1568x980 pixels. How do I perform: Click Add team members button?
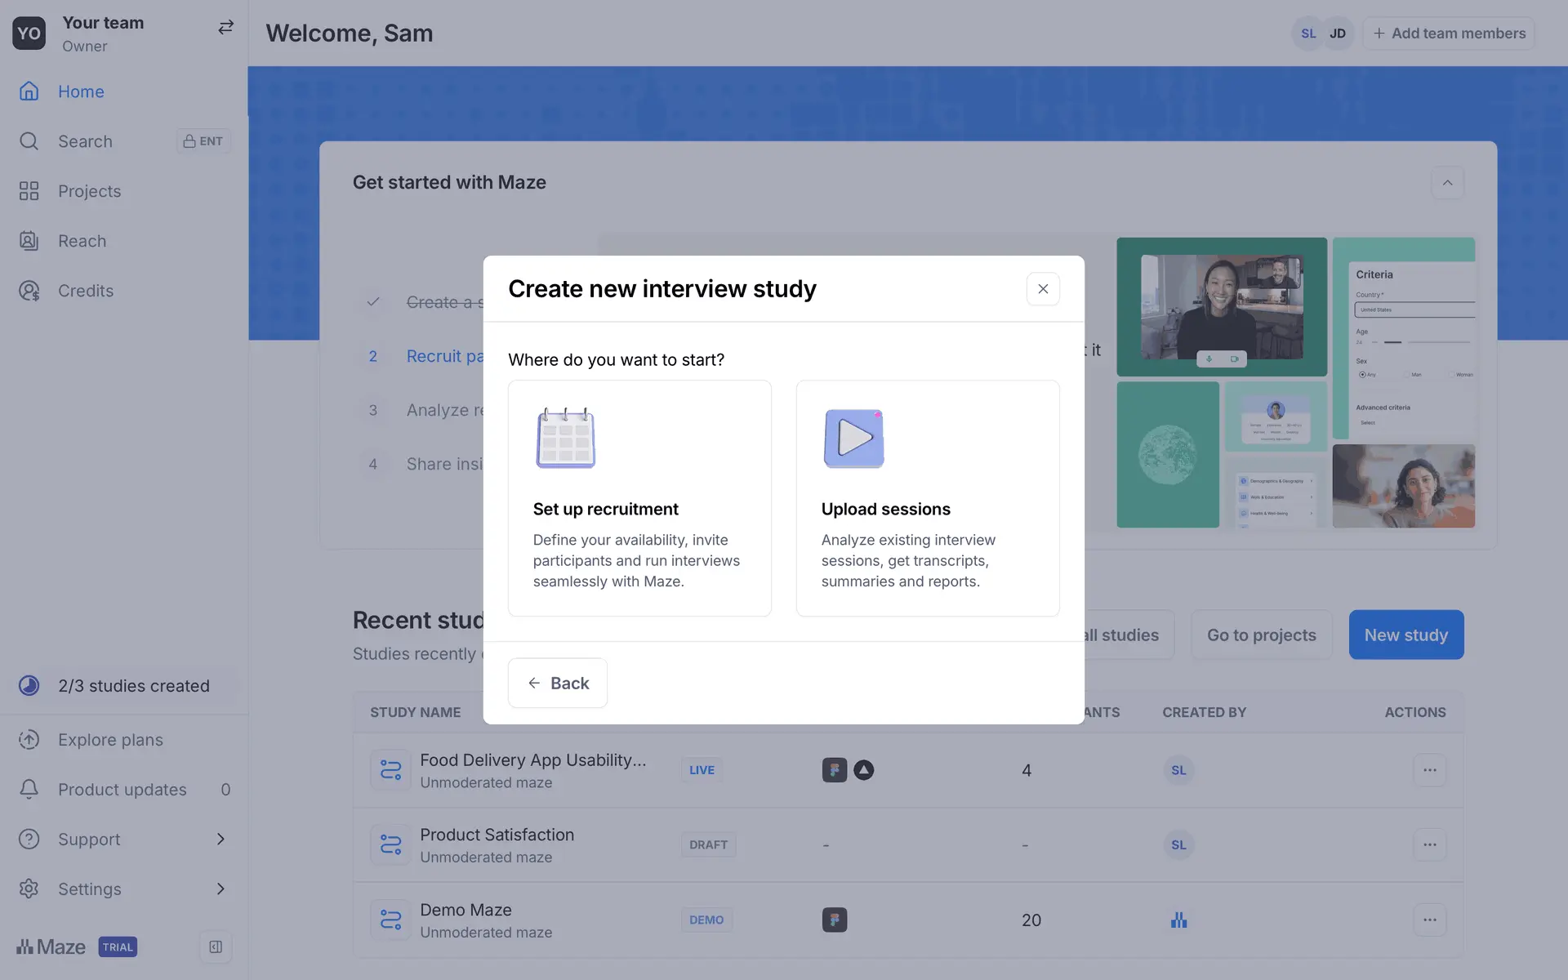1449,33
